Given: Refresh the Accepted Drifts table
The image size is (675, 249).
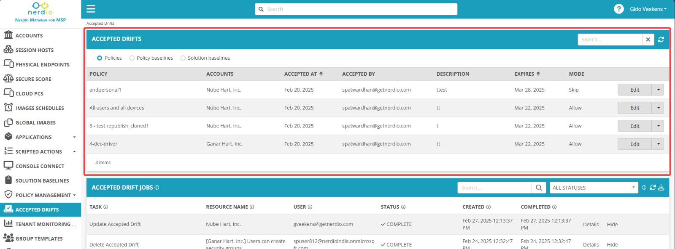Looking at the screenshot, I should pyautogui.click(x=661, y=40).
